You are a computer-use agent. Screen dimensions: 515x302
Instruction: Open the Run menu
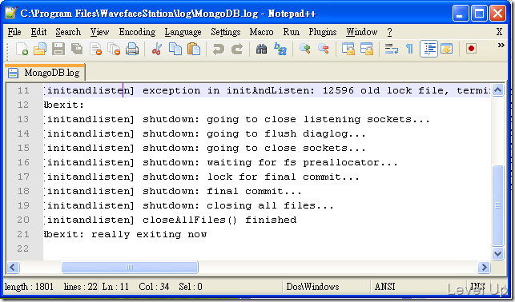pos(292,32)
